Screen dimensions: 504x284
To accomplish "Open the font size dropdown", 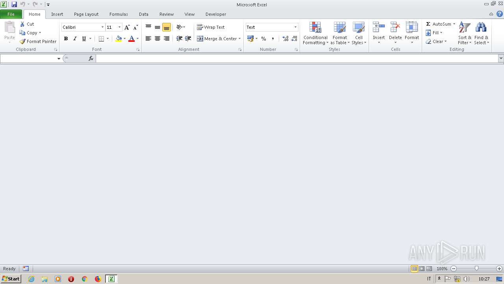I will (x=119, y=27).
